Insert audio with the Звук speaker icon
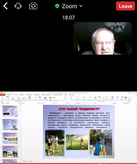 (126, 99)
